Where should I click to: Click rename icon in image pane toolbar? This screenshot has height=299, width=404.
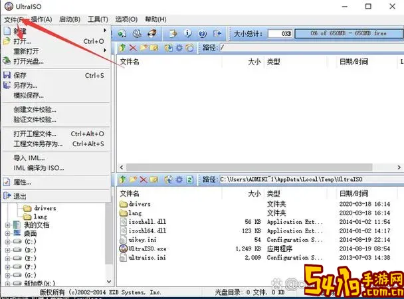tap(153, 48)
